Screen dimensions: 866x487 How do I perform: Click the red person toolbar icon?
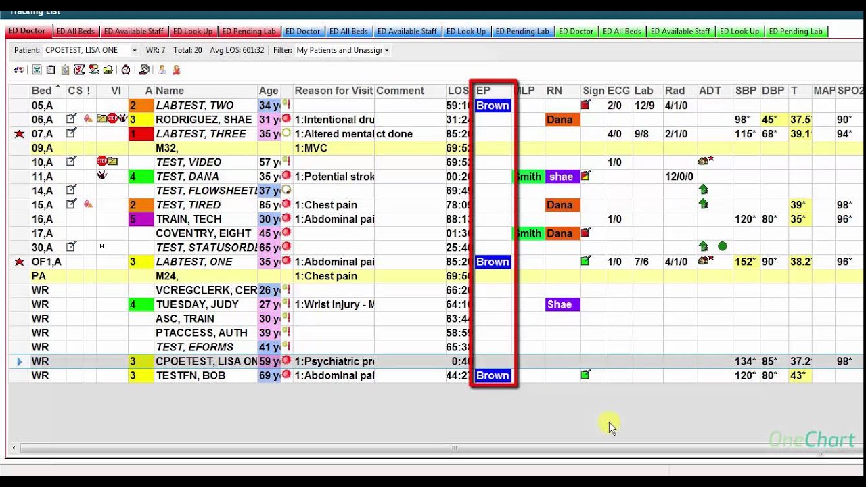[x=176, y=70]
